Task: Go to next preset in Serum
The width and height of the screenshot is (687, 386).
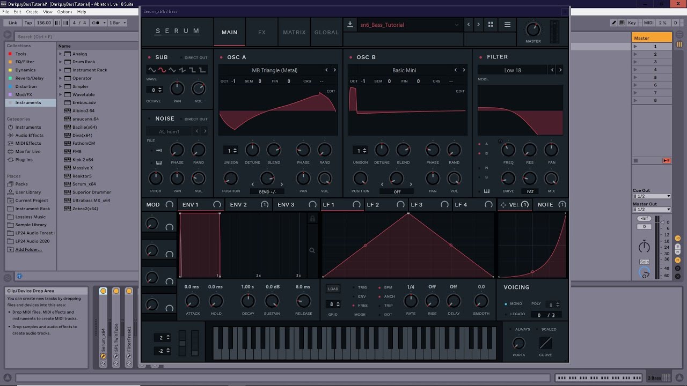Action: [478, 24]
